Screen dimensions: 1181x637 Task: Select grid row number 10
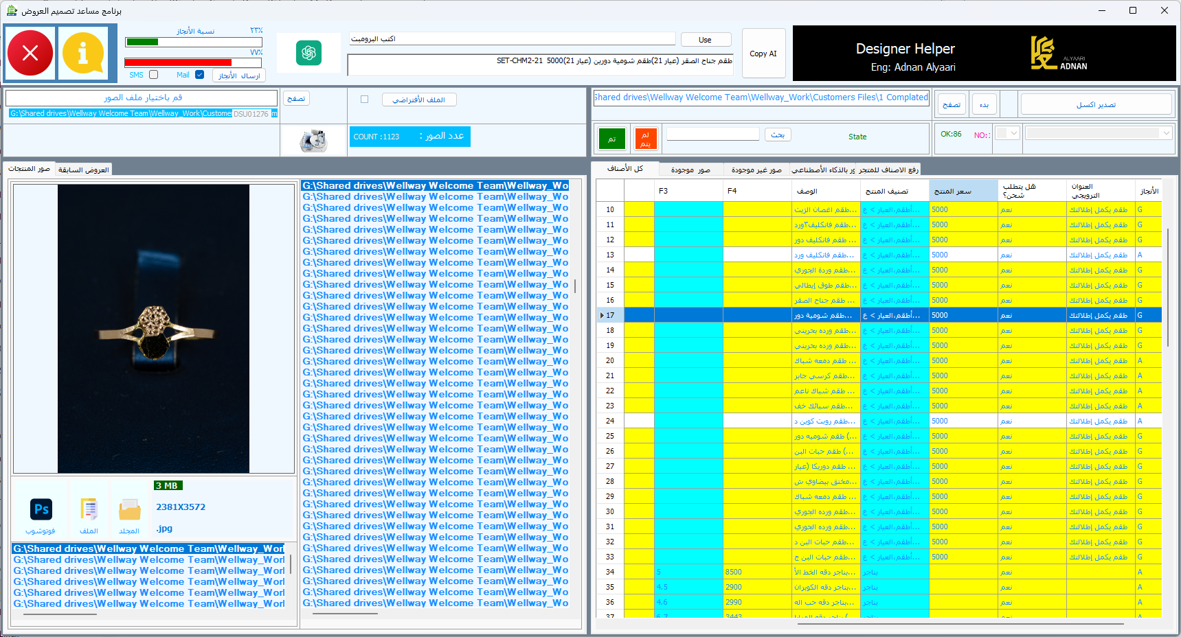[610, 209]
